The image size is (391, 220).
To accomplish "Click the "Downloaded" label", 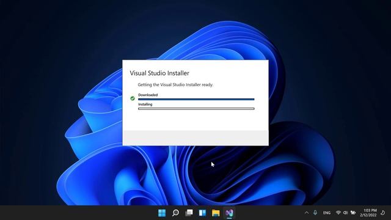I will pyautogui.click(x=148, y=95).
